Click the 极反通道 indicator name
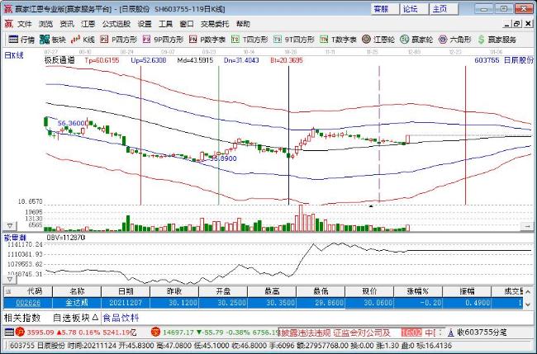The image size is (537, 354). pos(59,60)
